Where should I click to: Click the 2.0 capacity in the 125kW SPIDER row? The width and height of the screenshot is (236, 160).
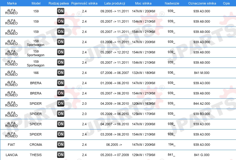click(84, 114)
